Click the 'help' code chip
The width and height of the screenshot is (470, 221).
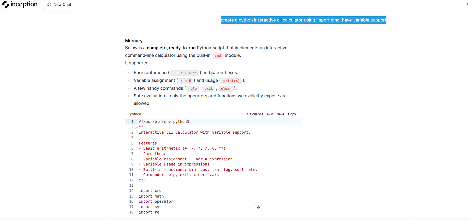pyautogui.click(x=192, y=89)
